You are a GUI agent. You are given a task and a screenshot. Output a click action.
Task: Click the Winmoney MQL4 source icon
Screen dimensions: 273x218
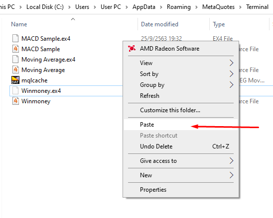click(15, 101)
